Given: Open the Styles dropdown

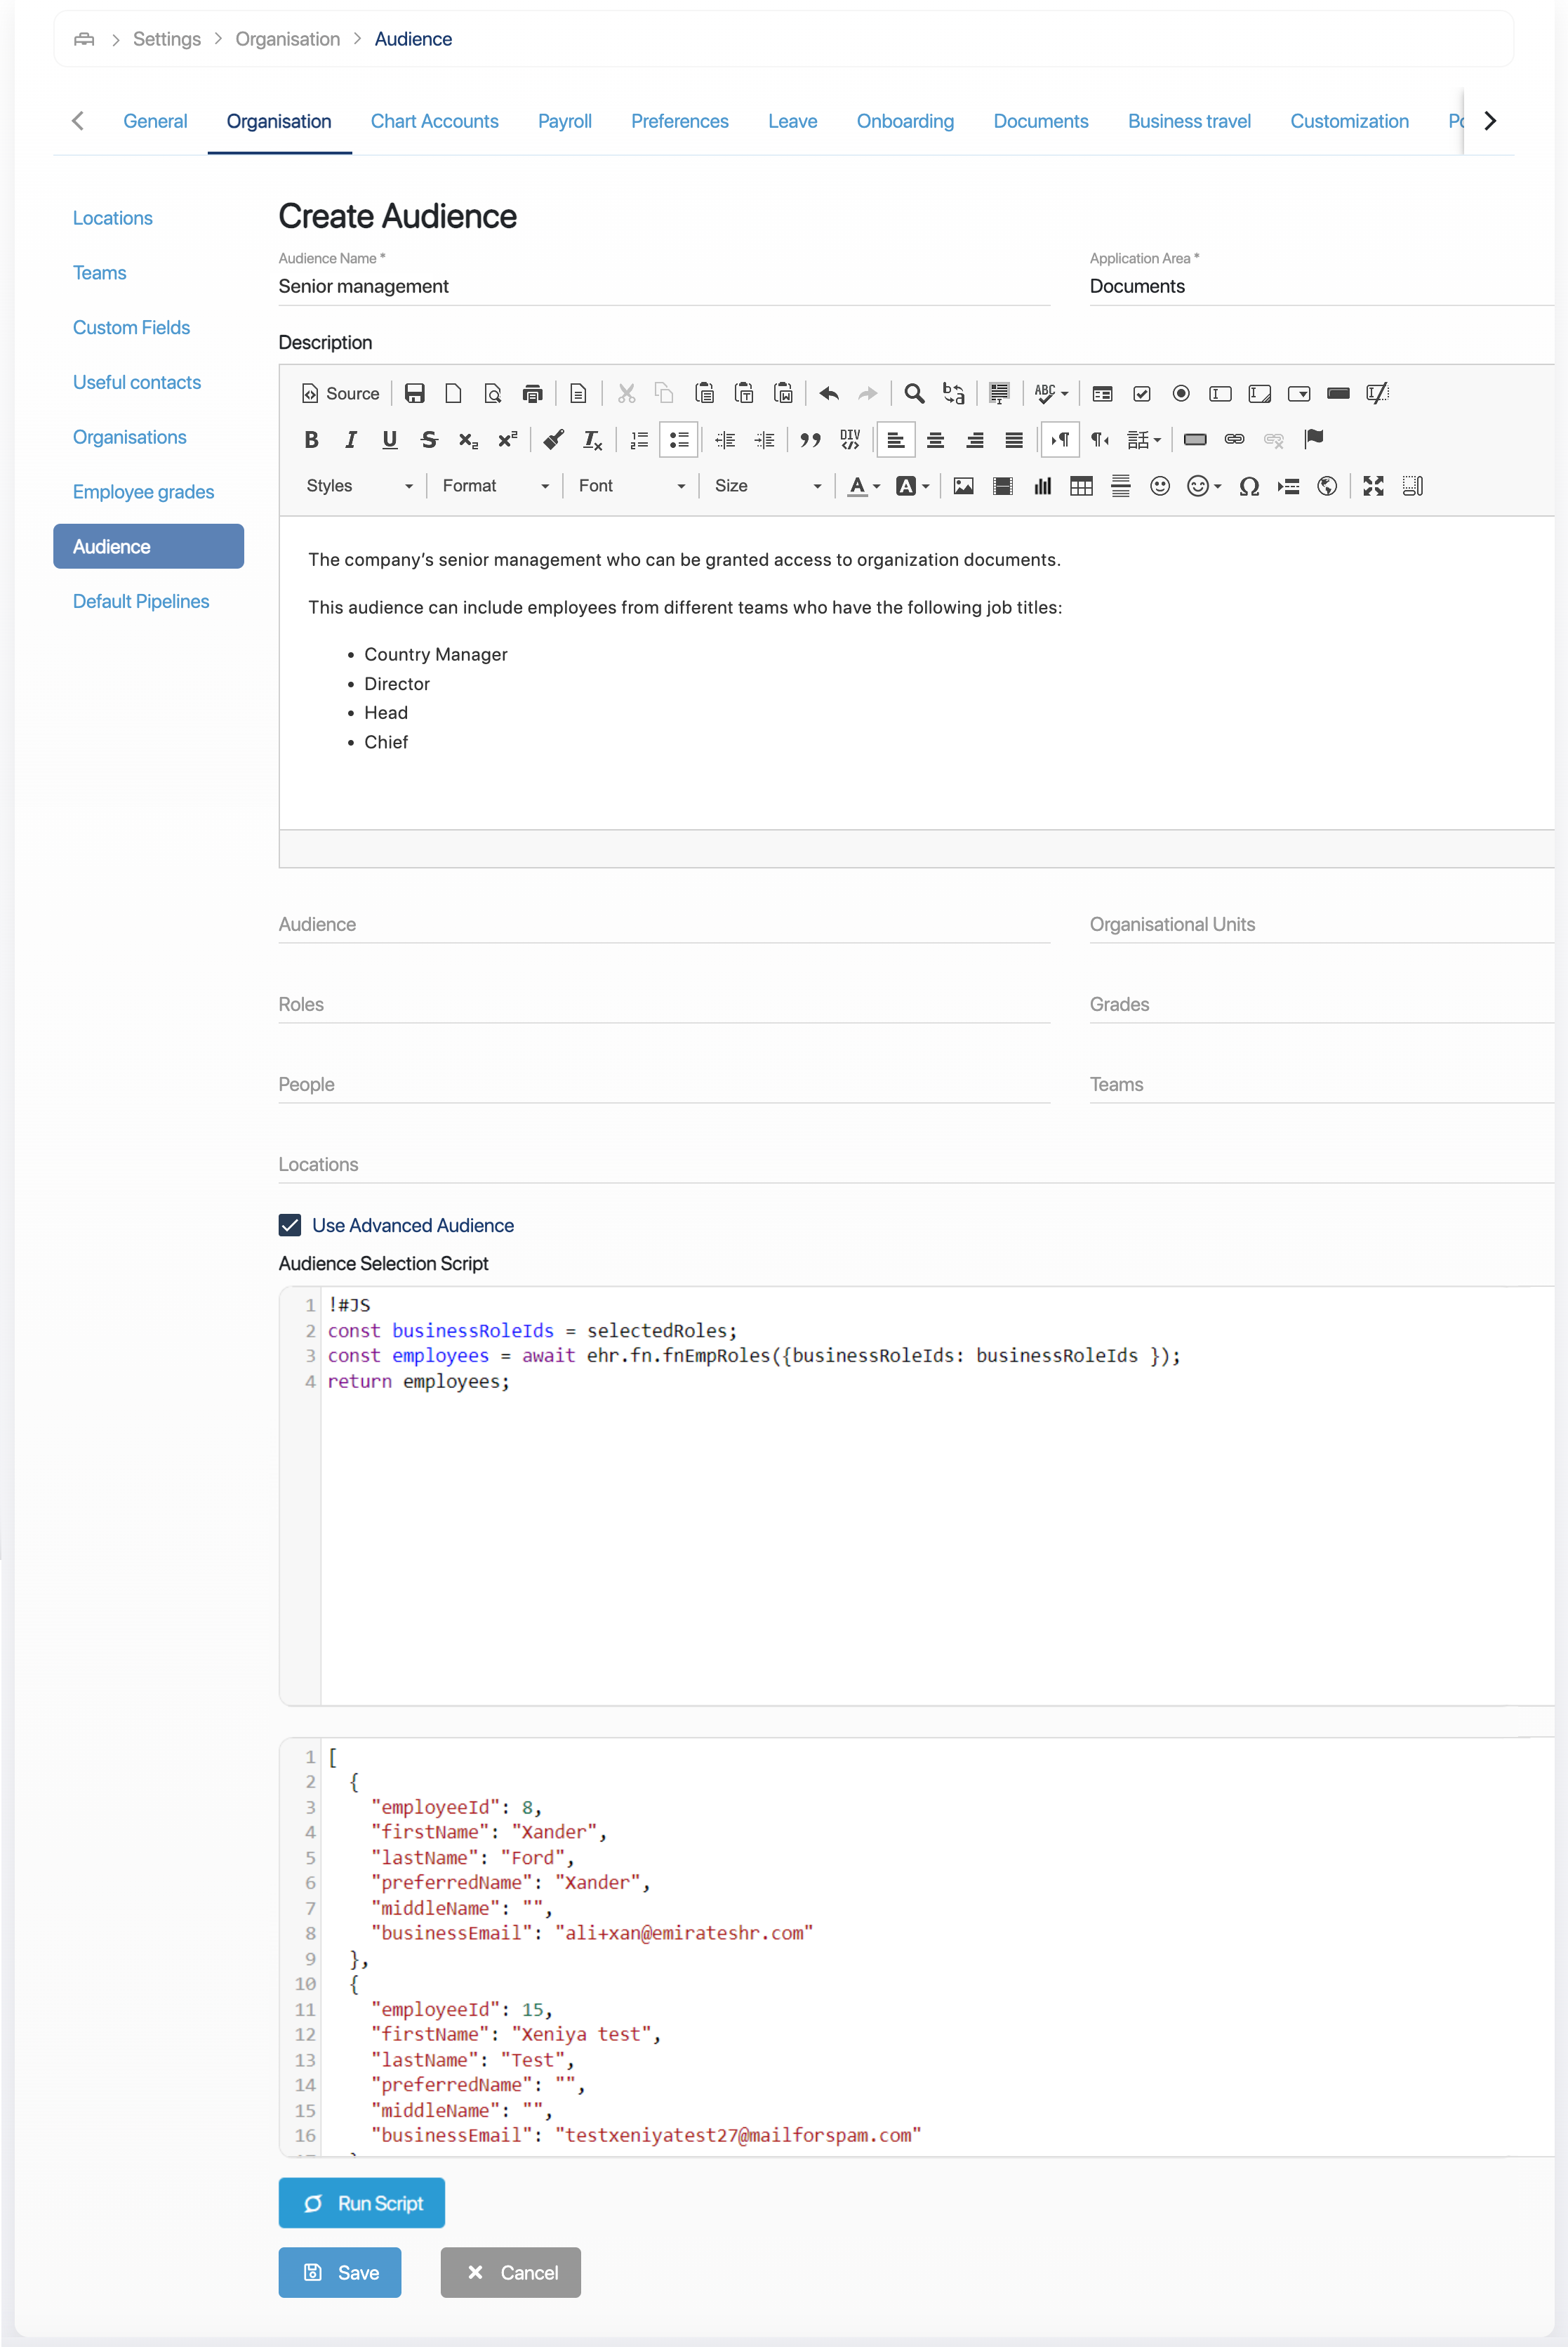Looking at the screenshot, I should [360, 485].
